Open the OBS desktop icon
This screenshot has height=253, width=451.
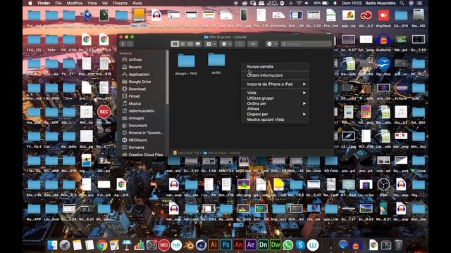[x=383, y=187]
